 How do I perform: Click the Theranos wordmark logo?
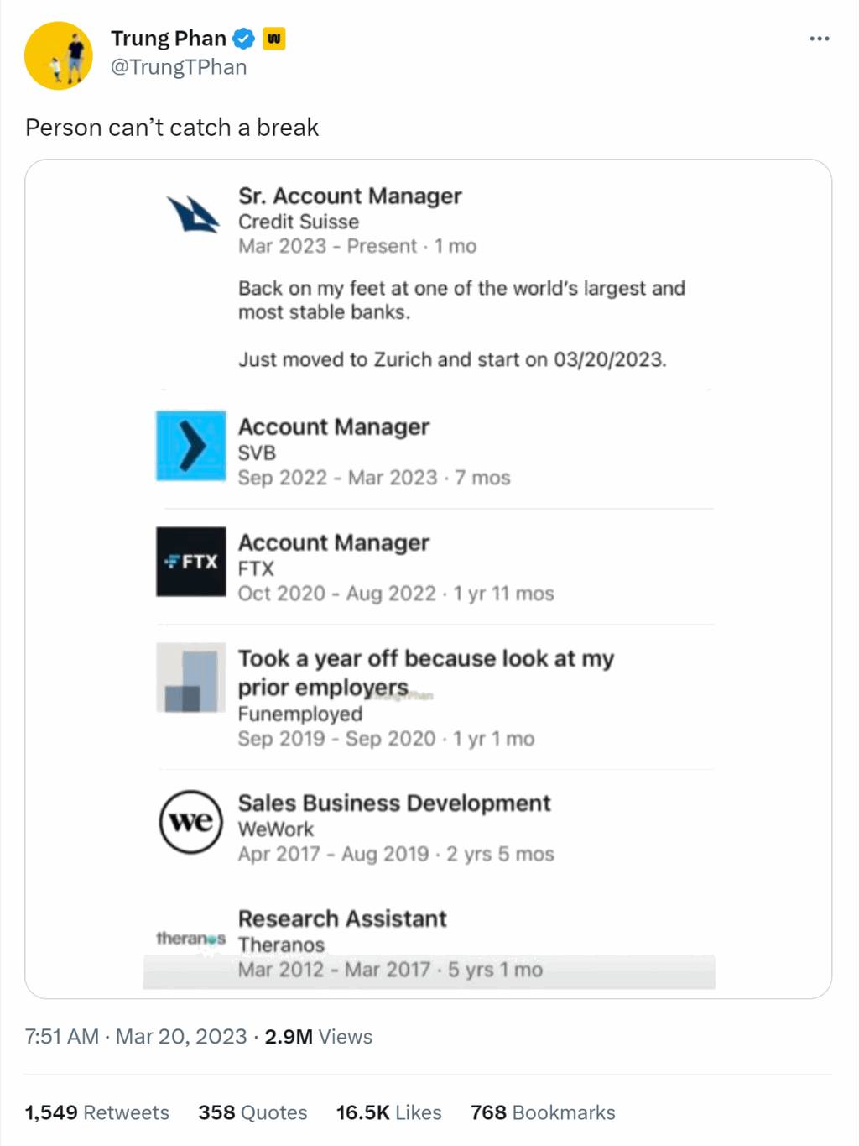click(x=191, y=938)
